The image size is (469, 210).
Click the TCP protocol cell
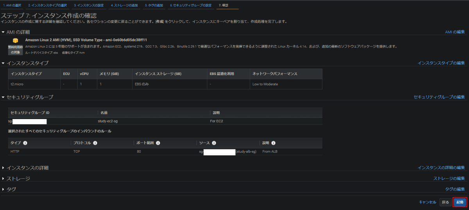77,151
